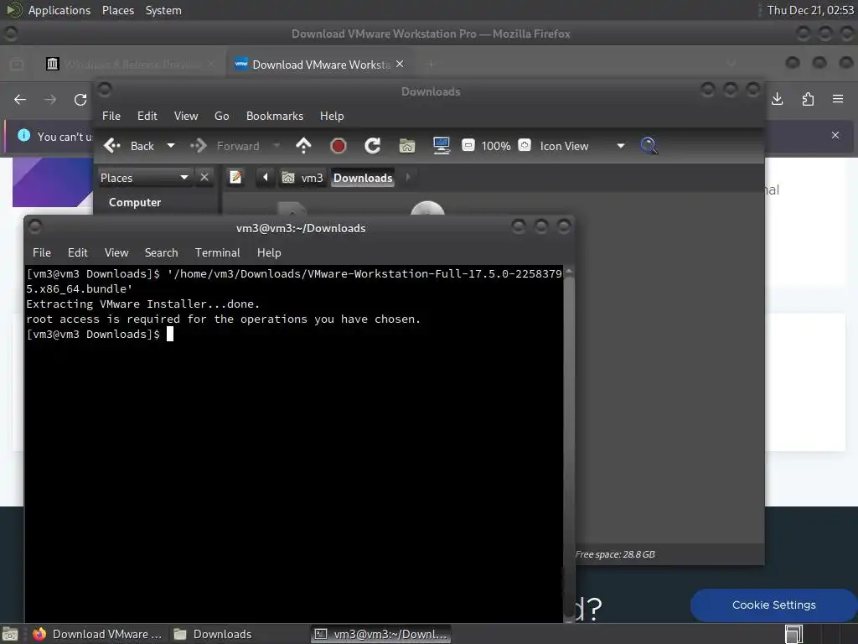
Task: Select Downloads path bar button
Action: [x=363, y=178]
